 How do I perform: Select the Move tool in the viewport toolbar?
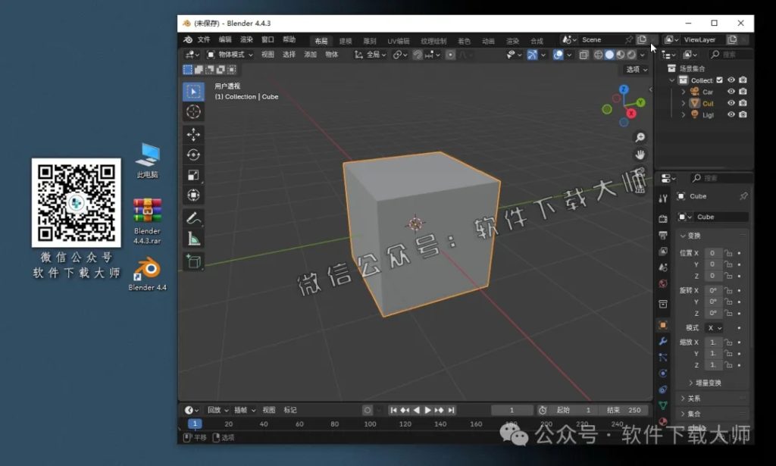point(194,134)
